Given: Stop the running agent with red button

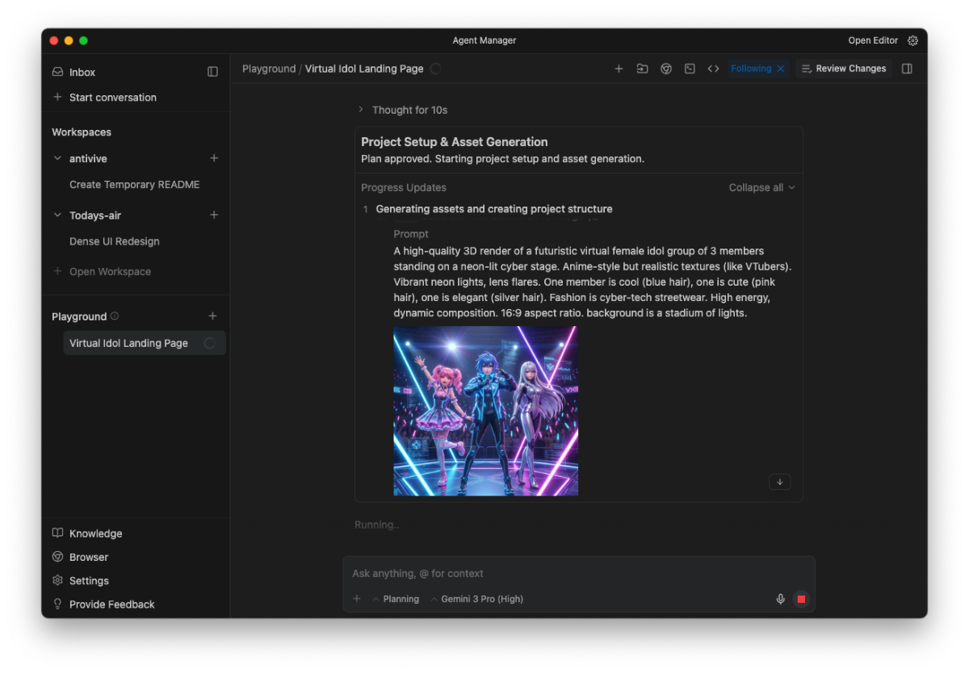Looking at the screenshot, I should click(x=801, y=599).
